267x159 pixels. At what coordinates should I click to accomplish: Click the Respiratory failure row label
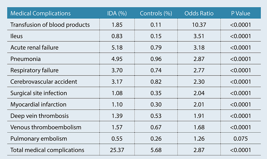pyautogui.click(x=34, y=70)
